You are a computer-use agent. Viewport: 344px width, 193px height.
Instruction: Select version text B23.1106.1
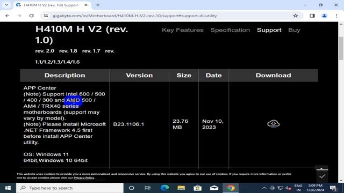coord(128,124)
